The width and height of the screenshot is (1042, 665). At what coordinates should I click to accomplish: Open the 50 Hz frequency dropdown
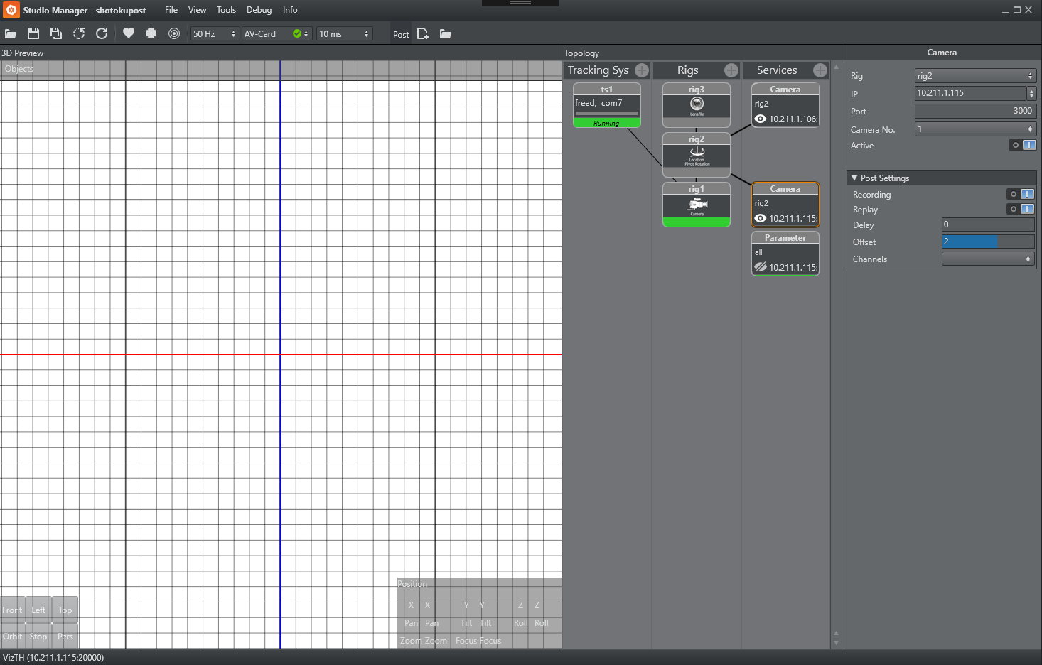coord(214,34)
